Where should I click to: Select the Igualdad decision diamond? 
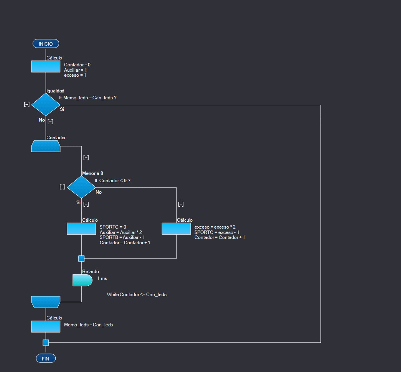(46, 105)
